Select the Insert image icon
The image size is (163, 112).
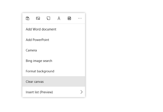click(38, 18)
